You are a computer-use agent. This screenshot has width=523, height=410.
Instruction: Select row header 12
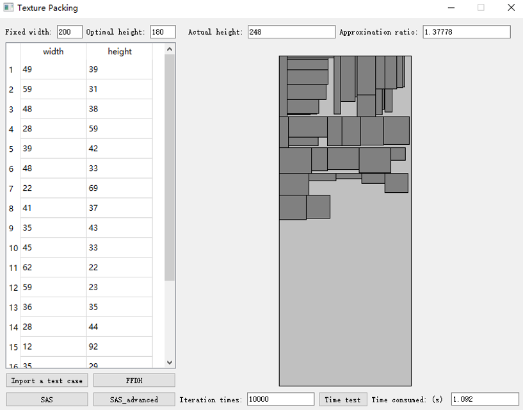point(13,288)
